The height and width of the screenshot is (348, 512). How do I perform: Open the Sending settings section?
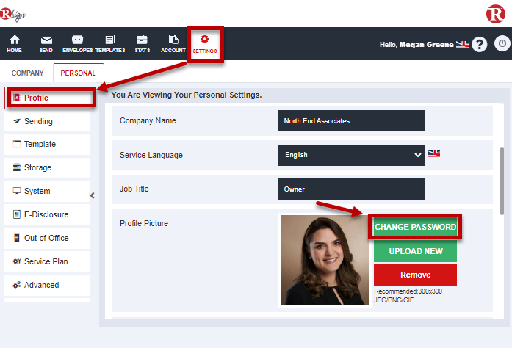[x=47, y=121]
